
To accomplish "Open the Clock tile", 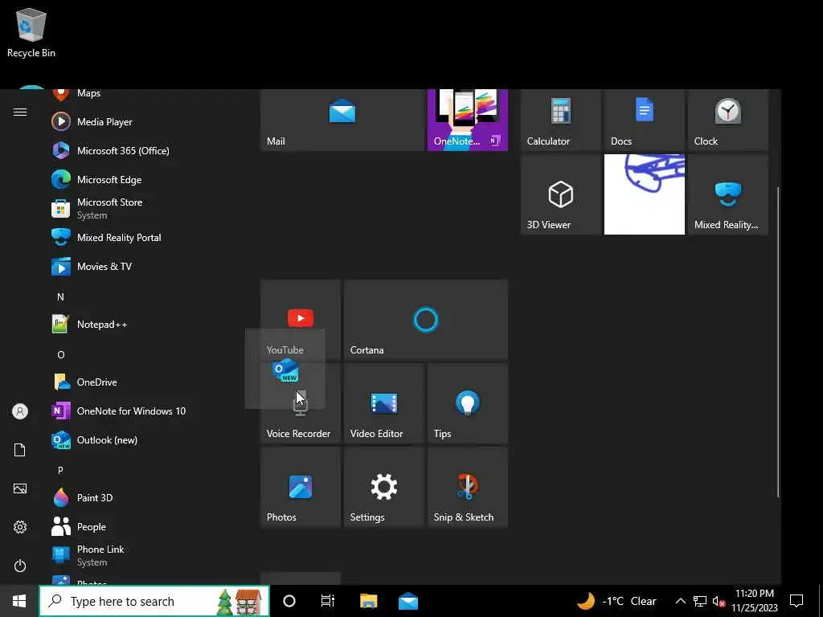I will point(728,121).
